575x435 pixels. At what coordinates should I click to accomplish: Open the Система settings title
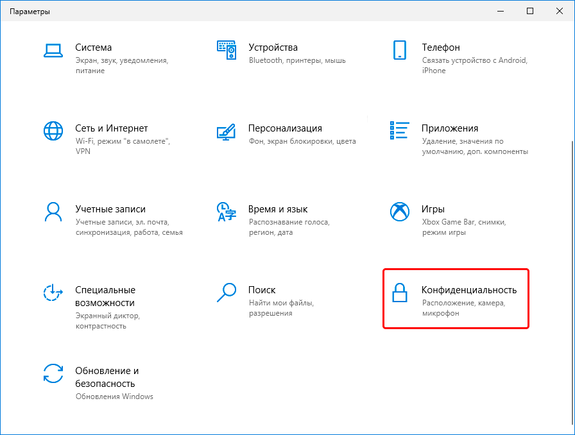94,47
